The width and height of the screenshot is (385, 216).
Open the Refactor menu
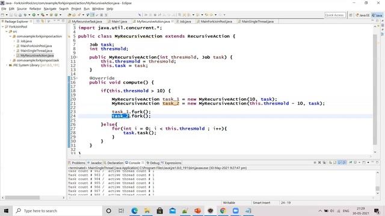click(35, 8)
